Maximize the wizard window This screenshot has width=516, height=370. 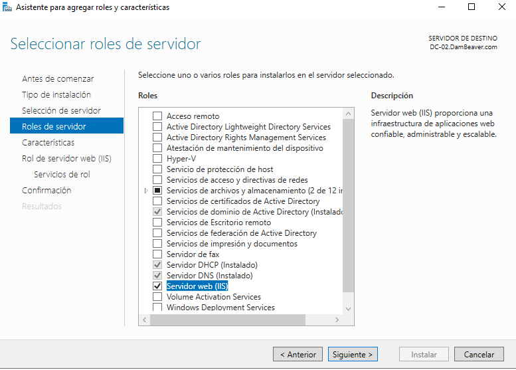[472, 7]
